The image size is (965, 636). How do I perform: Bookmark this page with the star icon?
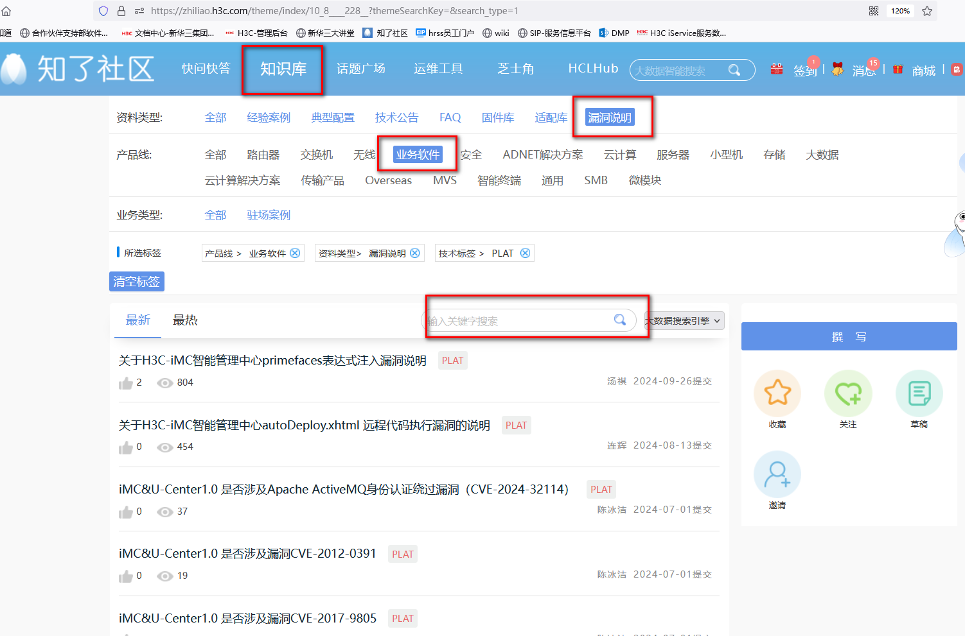[x=927, y=11]
